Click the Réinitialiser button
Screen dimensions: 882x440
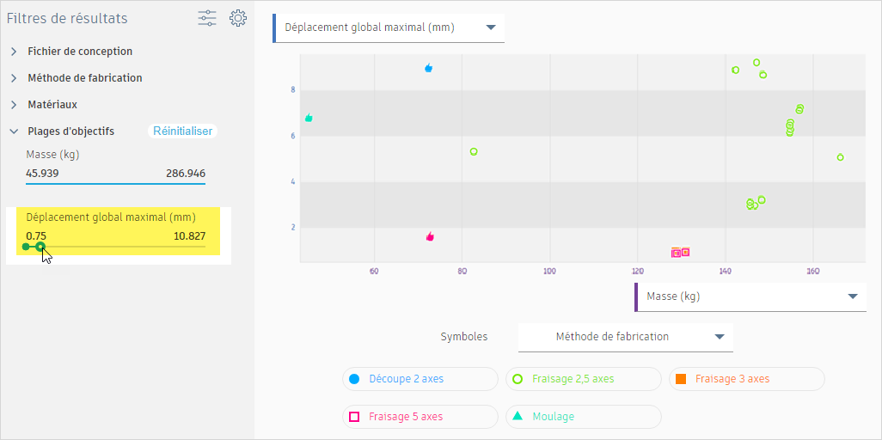pyautogui.click(x=183, y=131)
